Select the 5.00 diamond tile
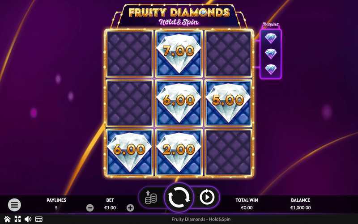 228,103
